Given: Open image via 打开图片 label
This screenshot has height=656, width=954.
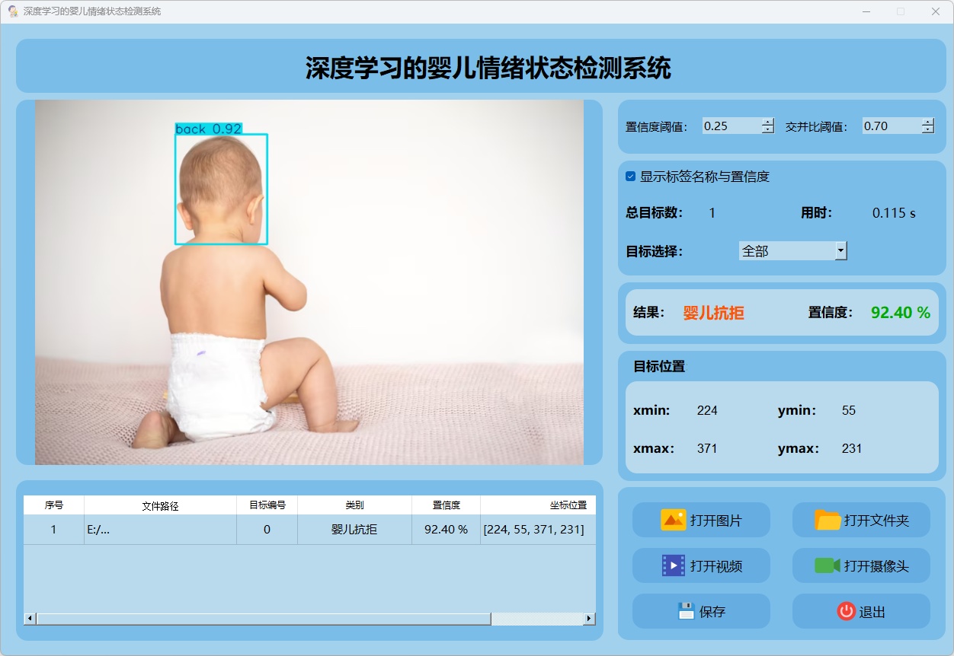Looking at the screenshot, I should pyautogui.click(x=716, y=521).
